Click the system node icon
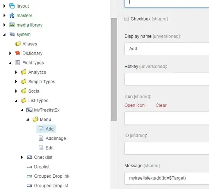Image resolution: width=209 pixels, height=189 pixels. (12, 34)
